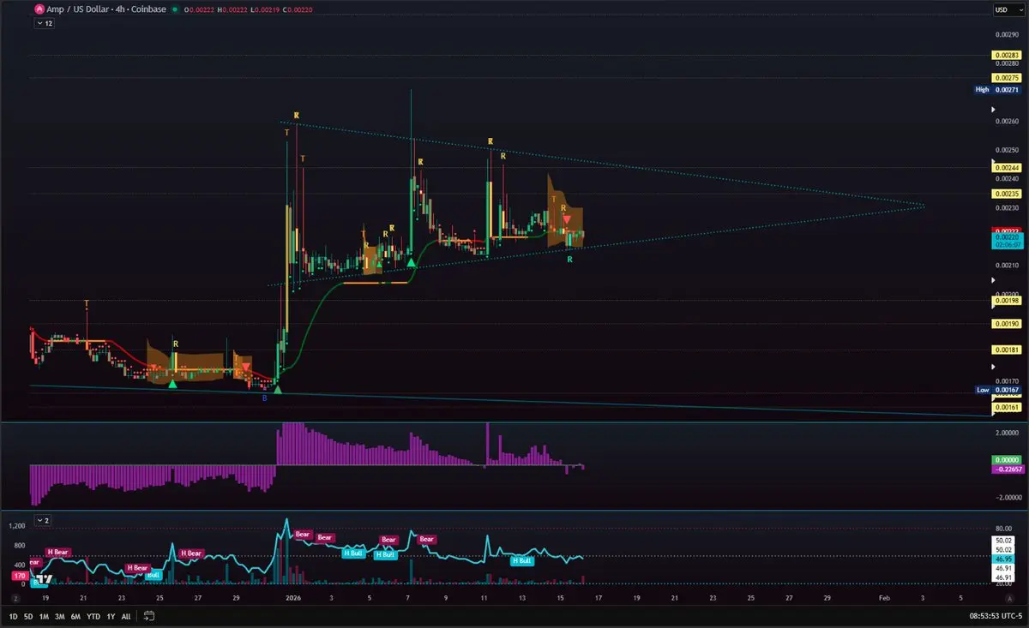Image resolution: width=1029 pixels, height=628 pixels.
Task: Click the blue B marker on the chart
Action: point(264,398)
